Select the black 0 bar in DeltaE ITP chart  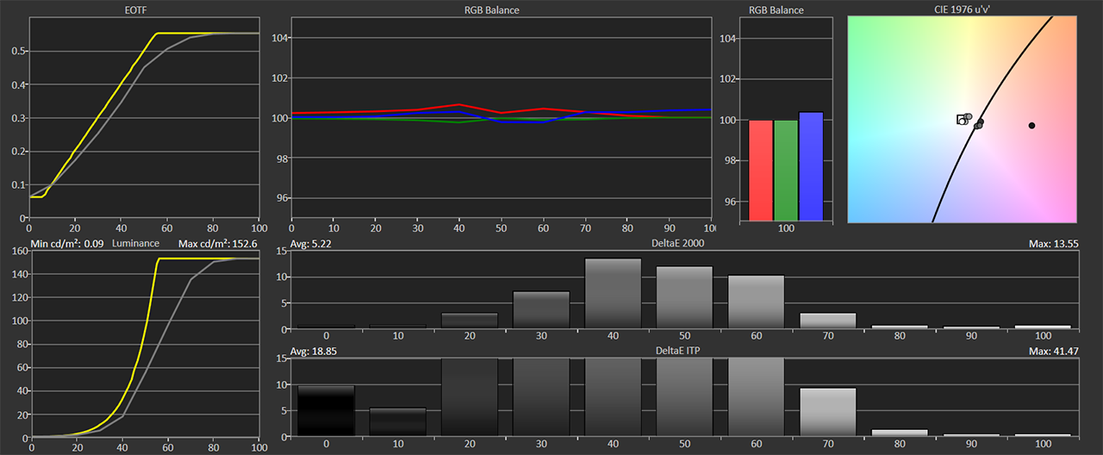click(x=326, y=411)
